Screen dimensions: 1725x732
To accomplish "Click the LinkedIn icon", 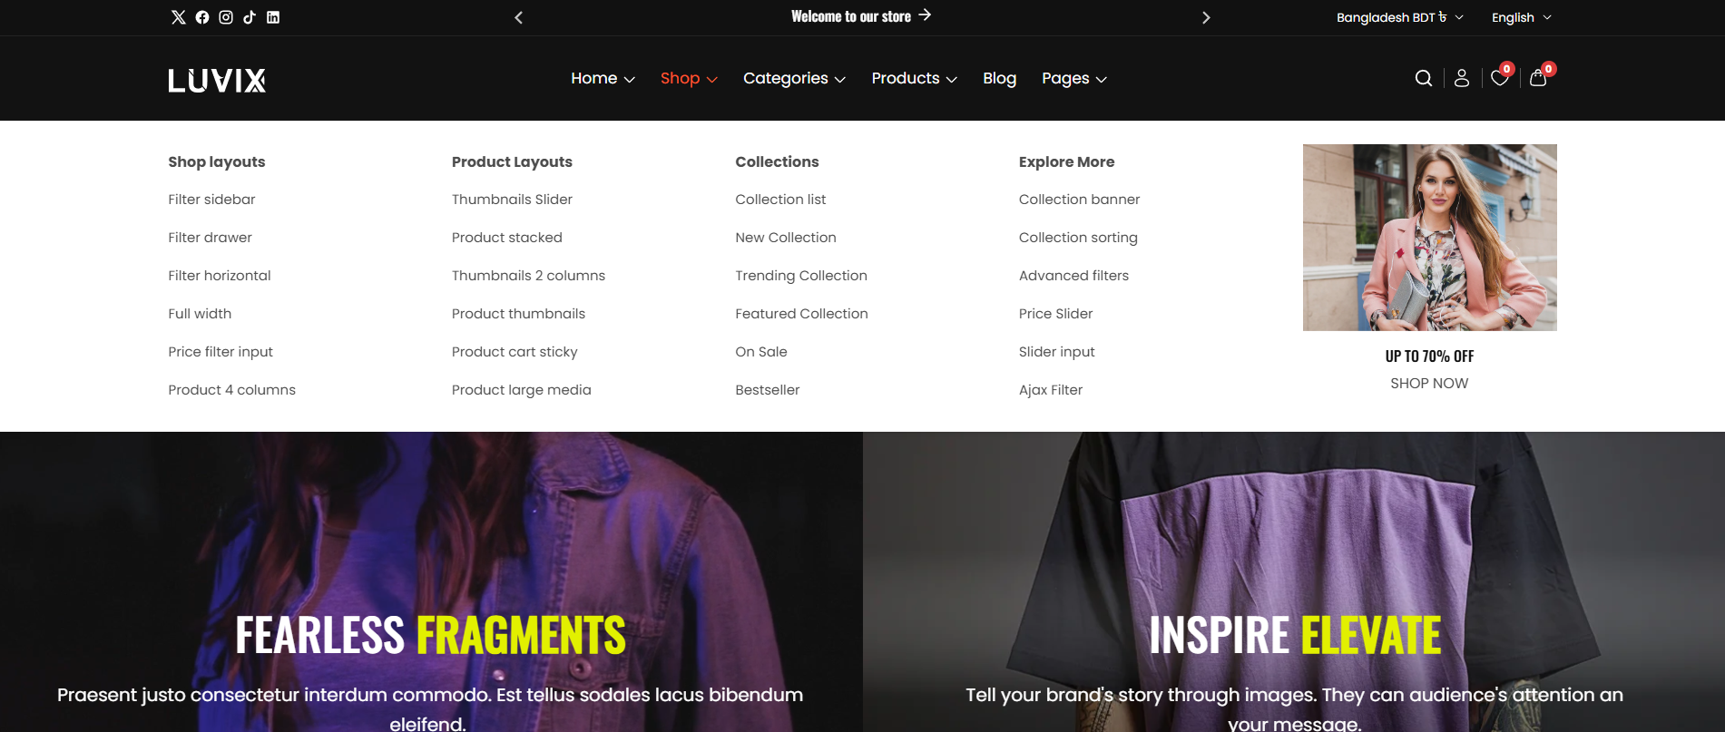I will click(x=273, y=17).
